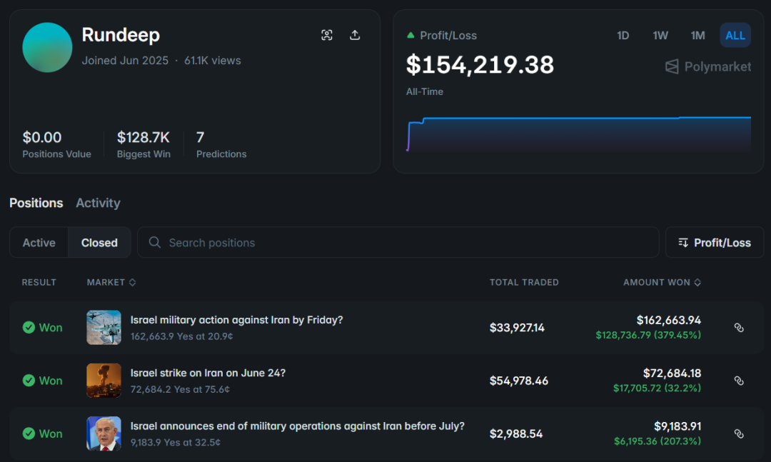Click the scan profile icon beside Rundeep
This screenshot has width=771, height=462.
(327, 35)
